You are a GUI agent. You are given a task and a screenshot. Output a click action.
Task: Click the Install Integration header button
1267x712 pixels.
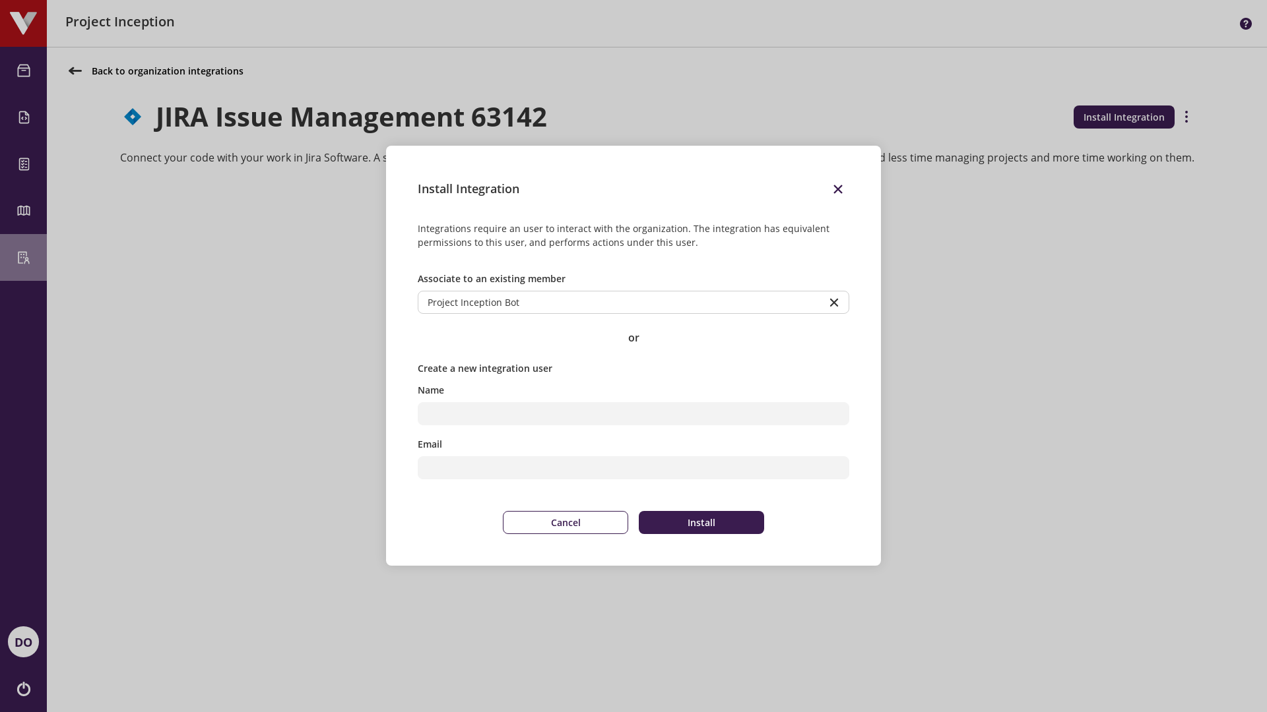(1124, 117)
